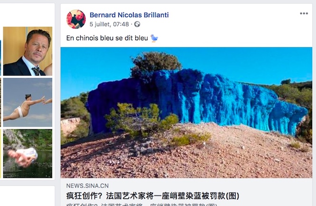Click the blue bird emoji in post
The height and width of the screenshot is (206, 316).
tap(154, 38)
